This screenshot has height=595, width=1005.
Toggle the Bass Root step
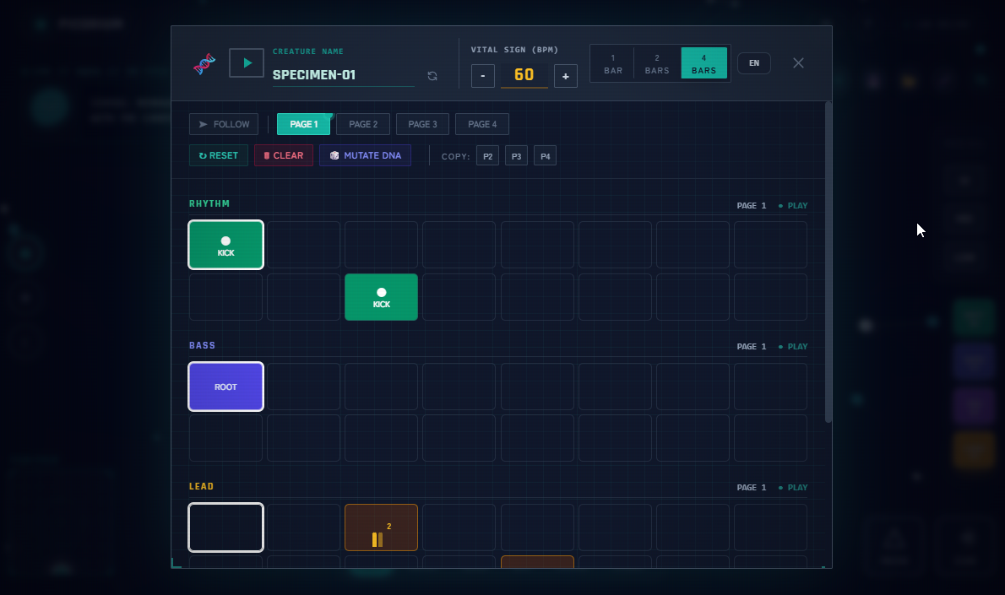pos(225,387)
